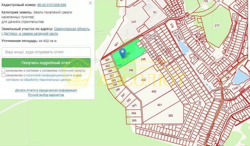Select parcel 1248/1 on the map
This screenshot has height=146, width=250.
point(237,88)
